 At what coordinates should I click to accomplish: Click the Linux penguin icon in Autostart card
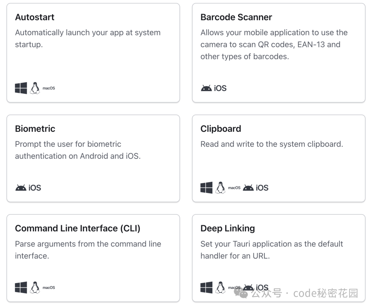[35, 88]
